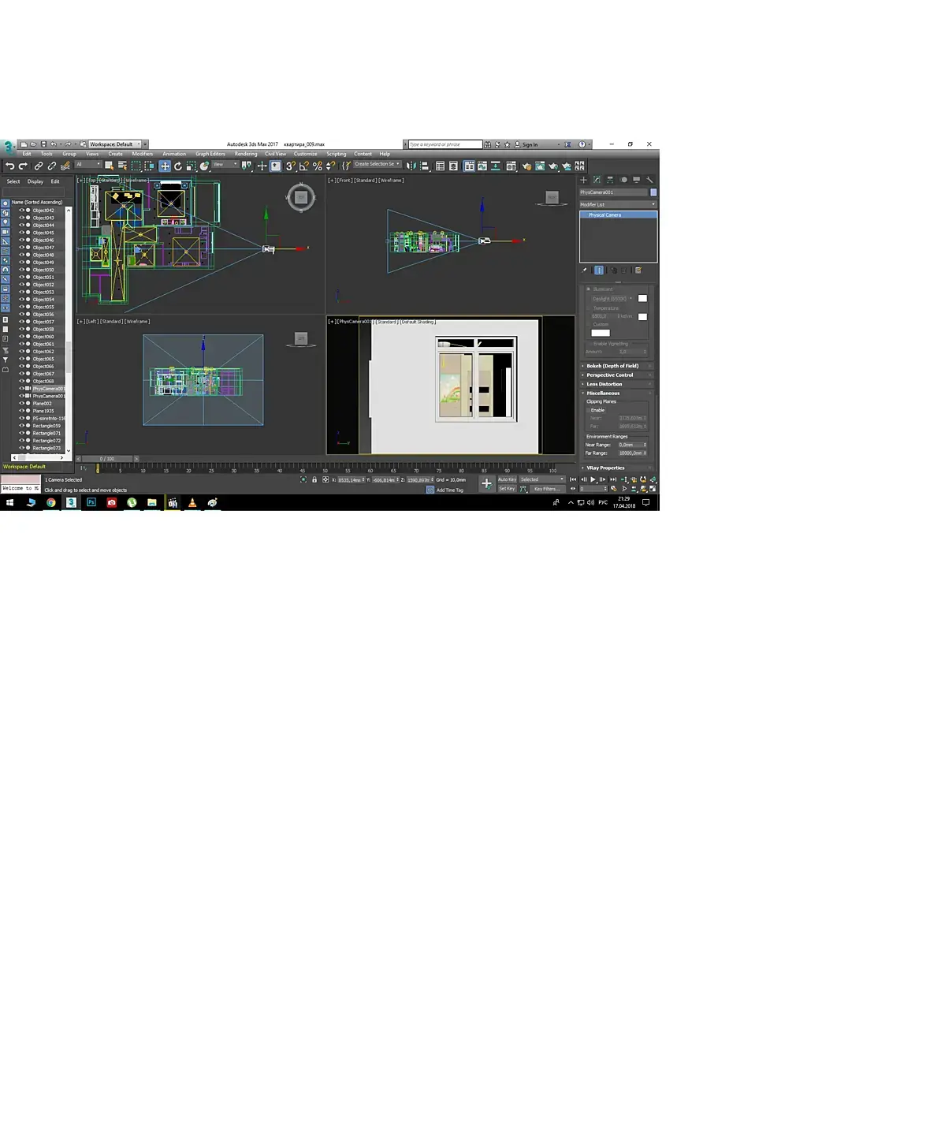Screen dimensions: 930x1137
Task: Click the Sign In link
Action: pyautogui.click(x=530, y=145)
